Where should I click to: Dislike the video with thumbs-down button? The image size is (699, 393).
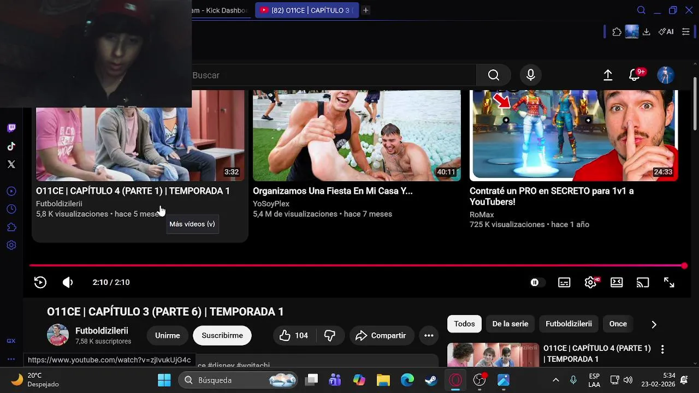click(329, 336)
